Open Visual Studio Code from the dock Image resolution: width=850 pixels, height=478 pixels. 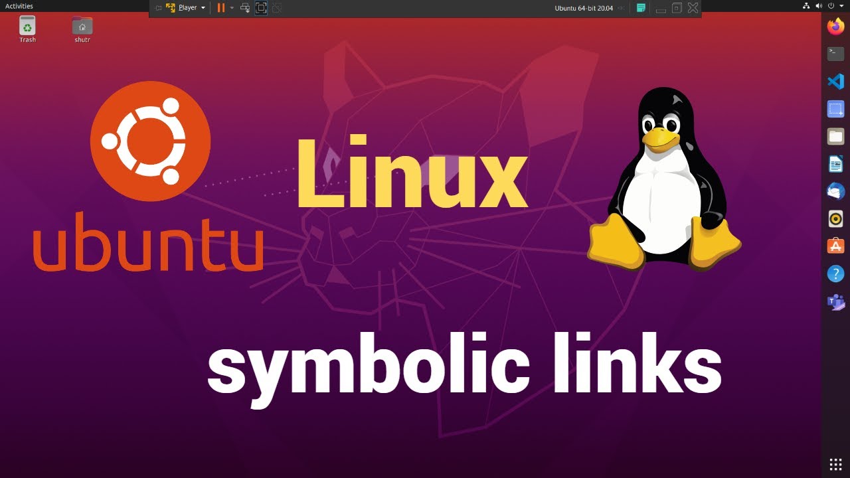click(835, 82)
